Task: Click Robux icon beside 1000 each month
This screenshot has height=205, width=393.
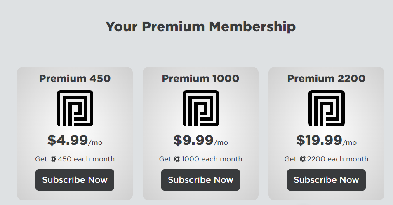Action: coord(177,159)
